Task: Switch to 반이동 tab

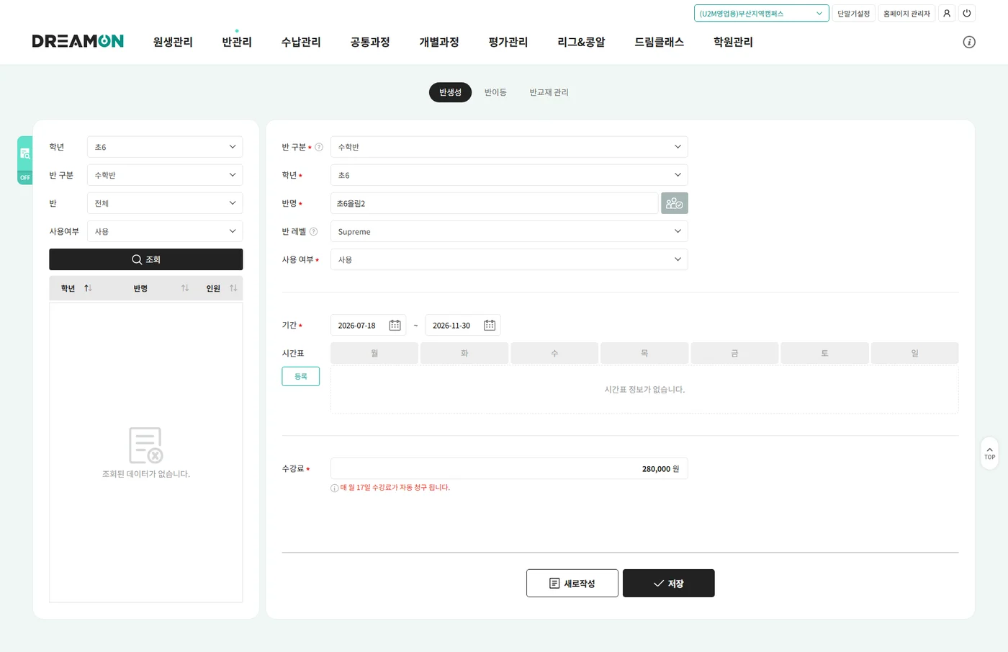Action: 495,92
